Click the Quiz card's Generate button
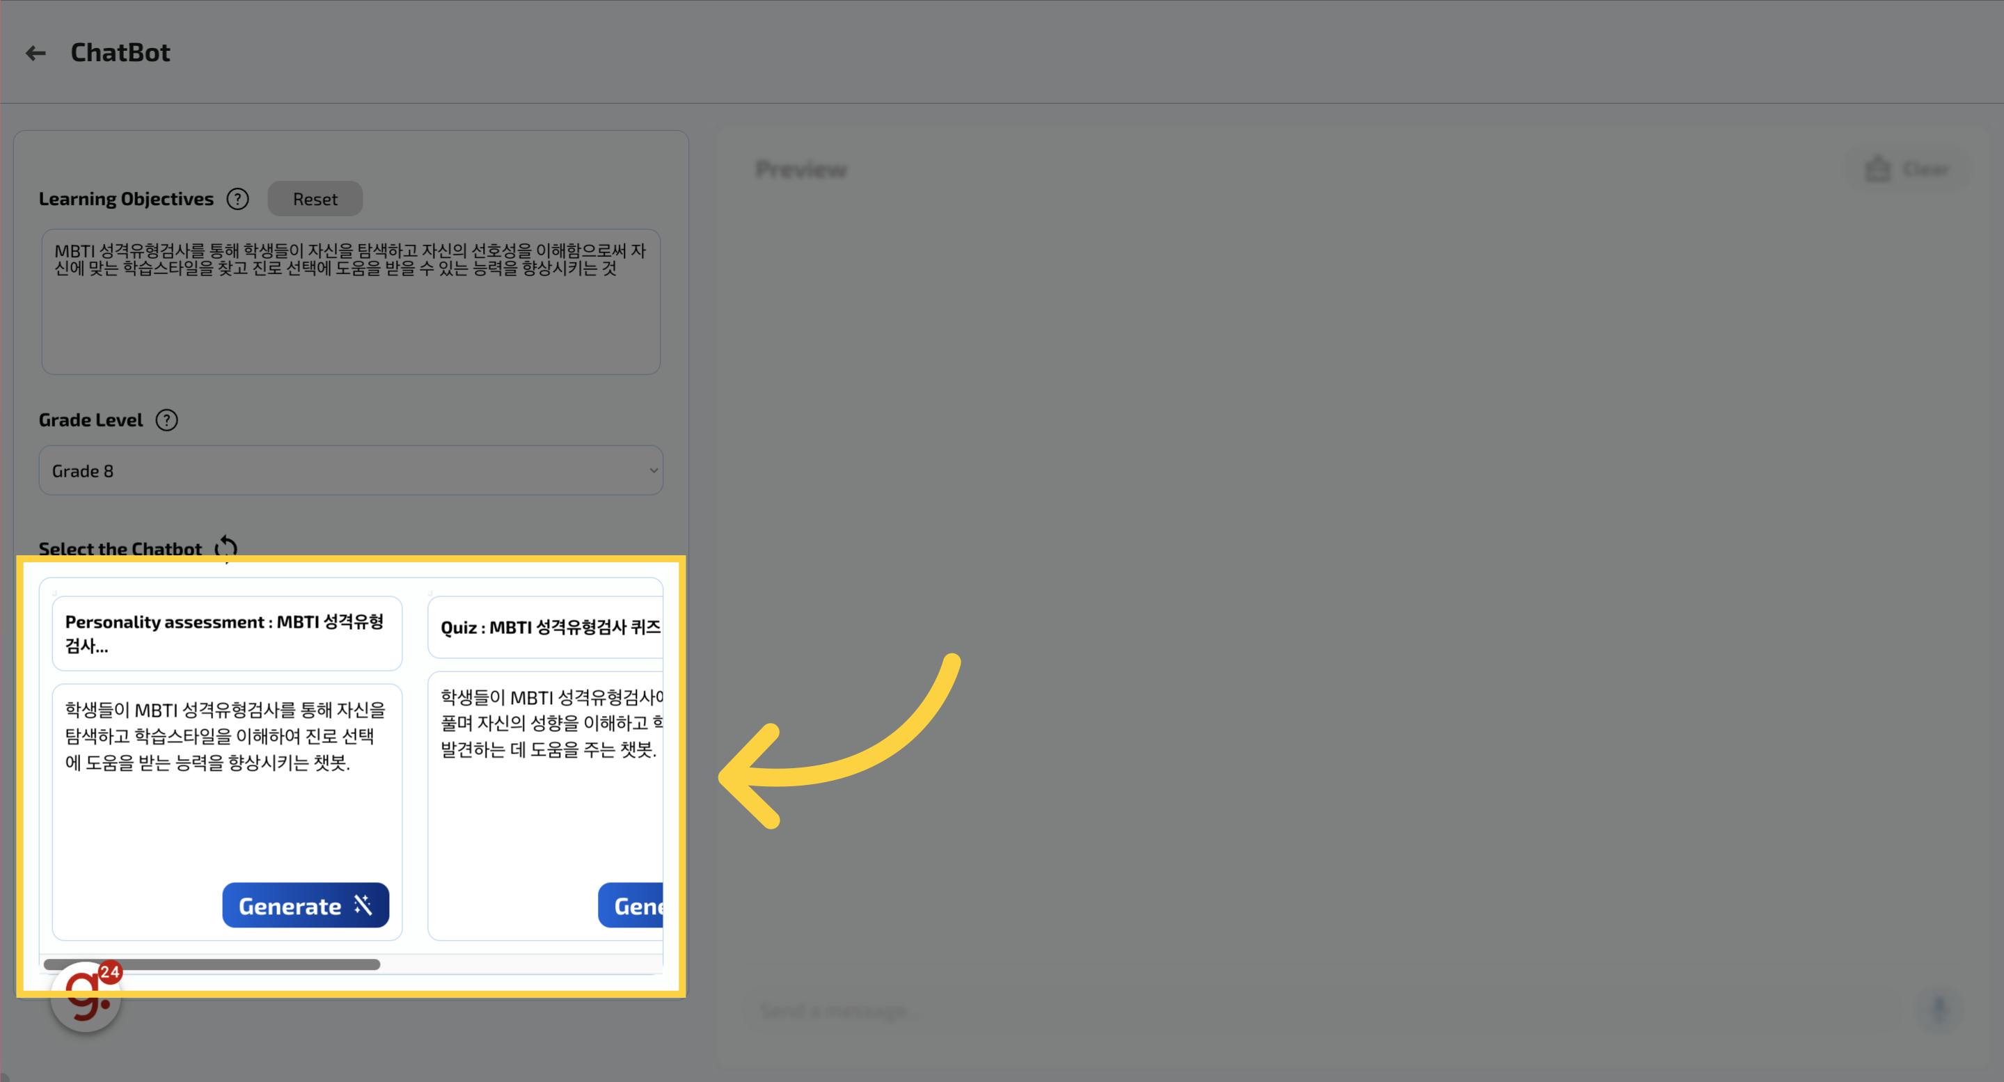 (631, 905)
